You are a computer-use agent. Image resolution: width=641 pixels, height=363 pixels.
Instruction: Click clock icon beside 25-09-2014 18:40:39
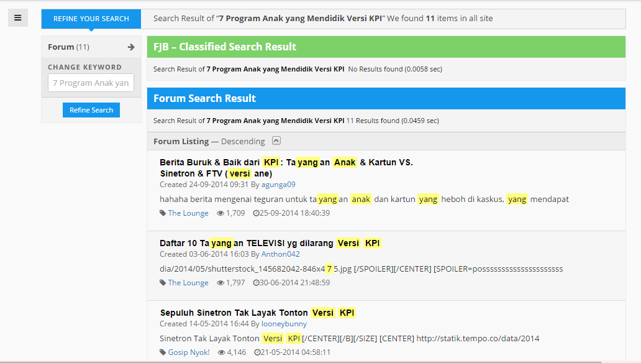point(256,213)
